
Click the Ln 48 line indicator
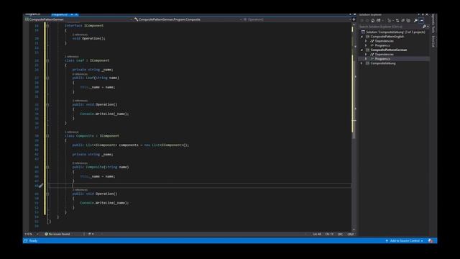click(x=317, y=234)
